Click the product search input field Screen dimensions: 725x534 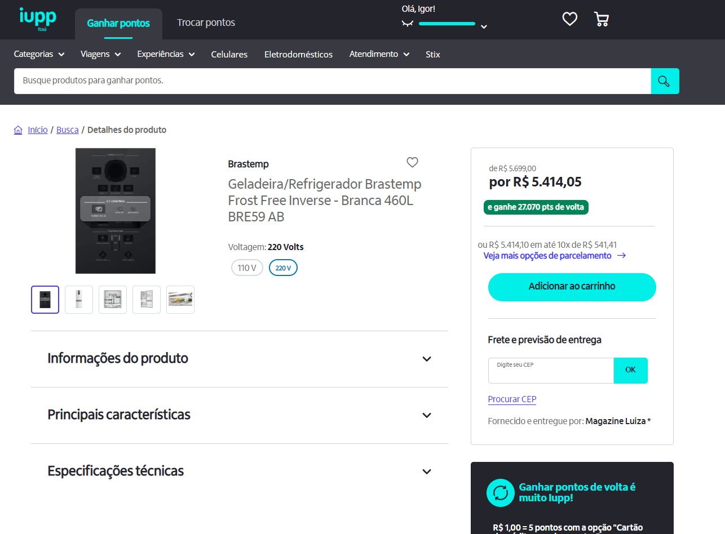point(333,81)
